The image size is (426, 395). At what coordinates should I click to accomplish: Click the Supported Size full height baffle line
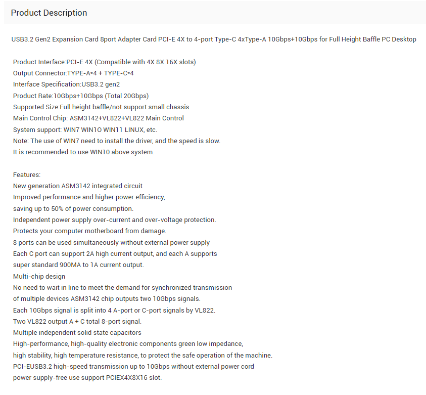101,107
